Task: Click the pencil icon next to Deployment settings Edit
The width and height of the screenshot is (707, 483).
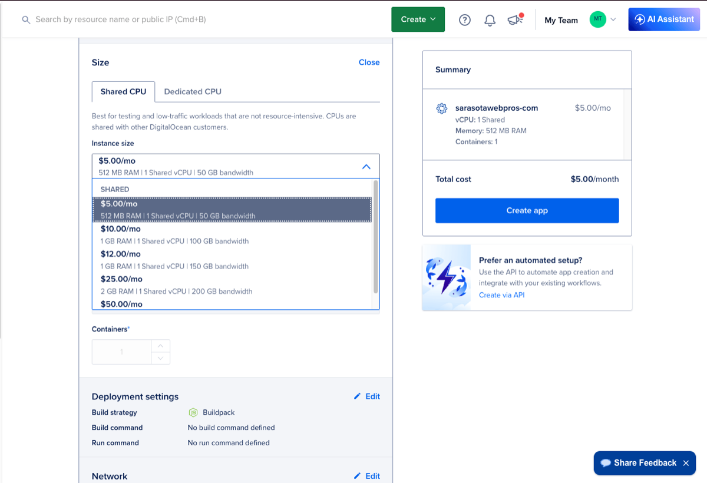Action: point(357,396)
